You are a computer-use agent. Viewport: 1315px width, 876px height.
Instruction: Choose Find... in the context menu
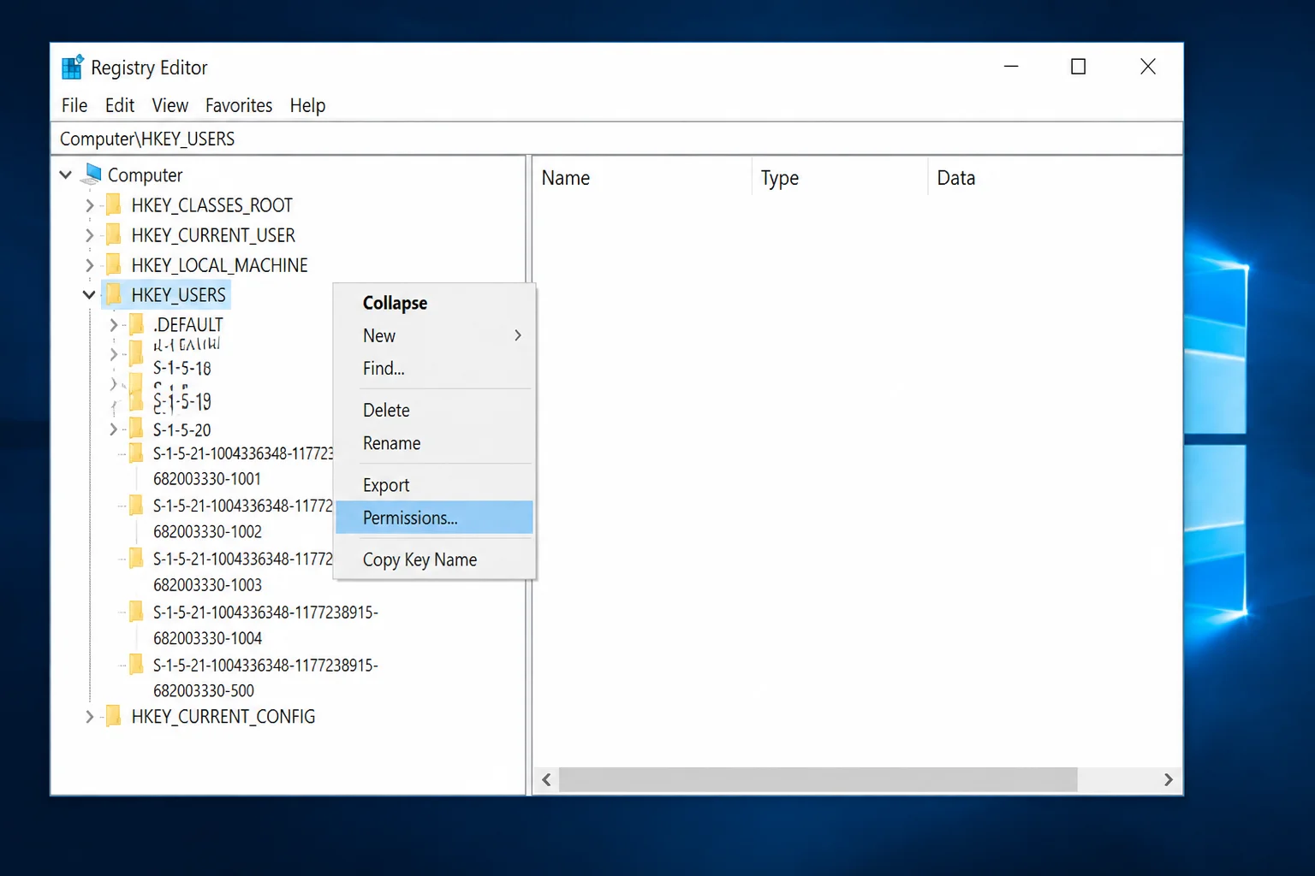click(x=435, y=369)
